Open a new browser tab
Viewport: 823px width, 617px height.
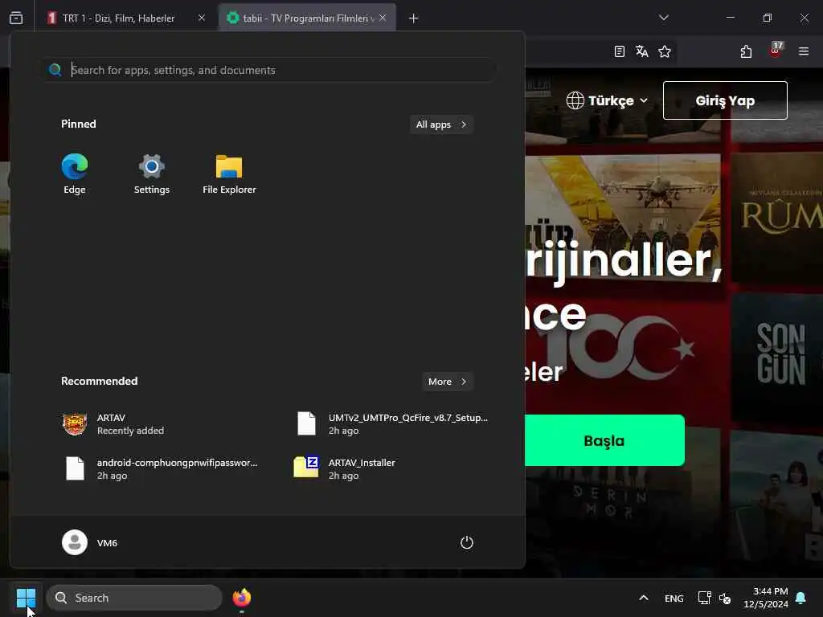coord(414,18)
